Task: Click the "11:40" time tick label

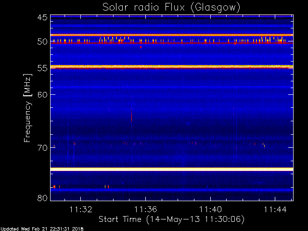Action: pos(210,209)
